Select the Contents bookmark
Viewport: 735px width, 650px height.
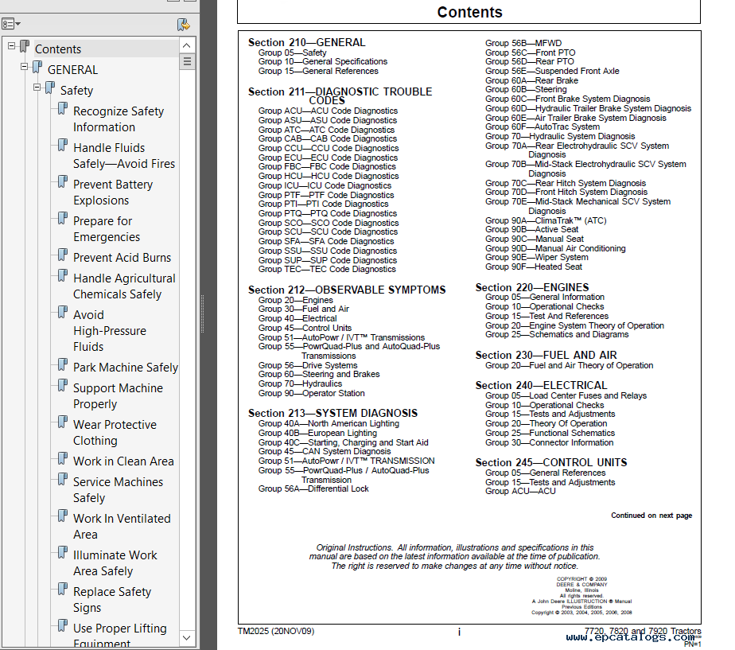coord(58,49)
